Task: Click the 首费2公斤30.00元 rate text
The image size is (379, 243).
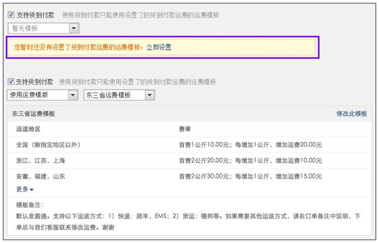Action: (x=204, y=176)
